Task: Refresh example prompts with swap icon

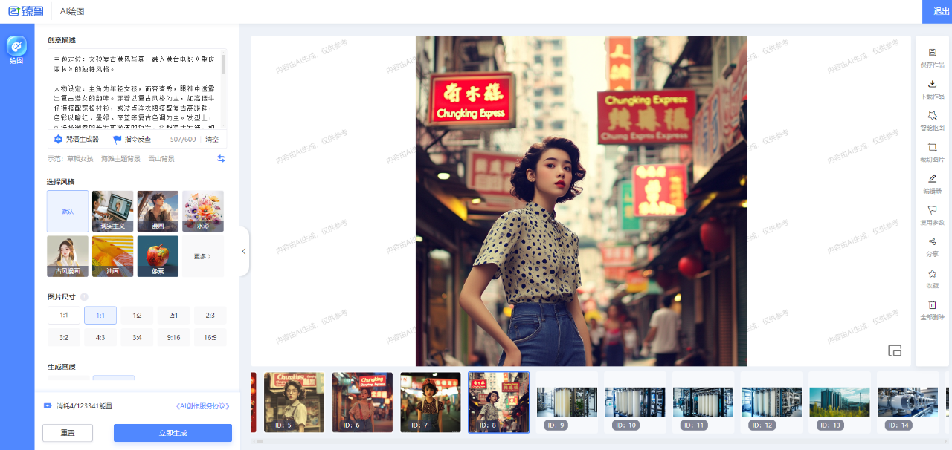Action: tap(221, 159)
